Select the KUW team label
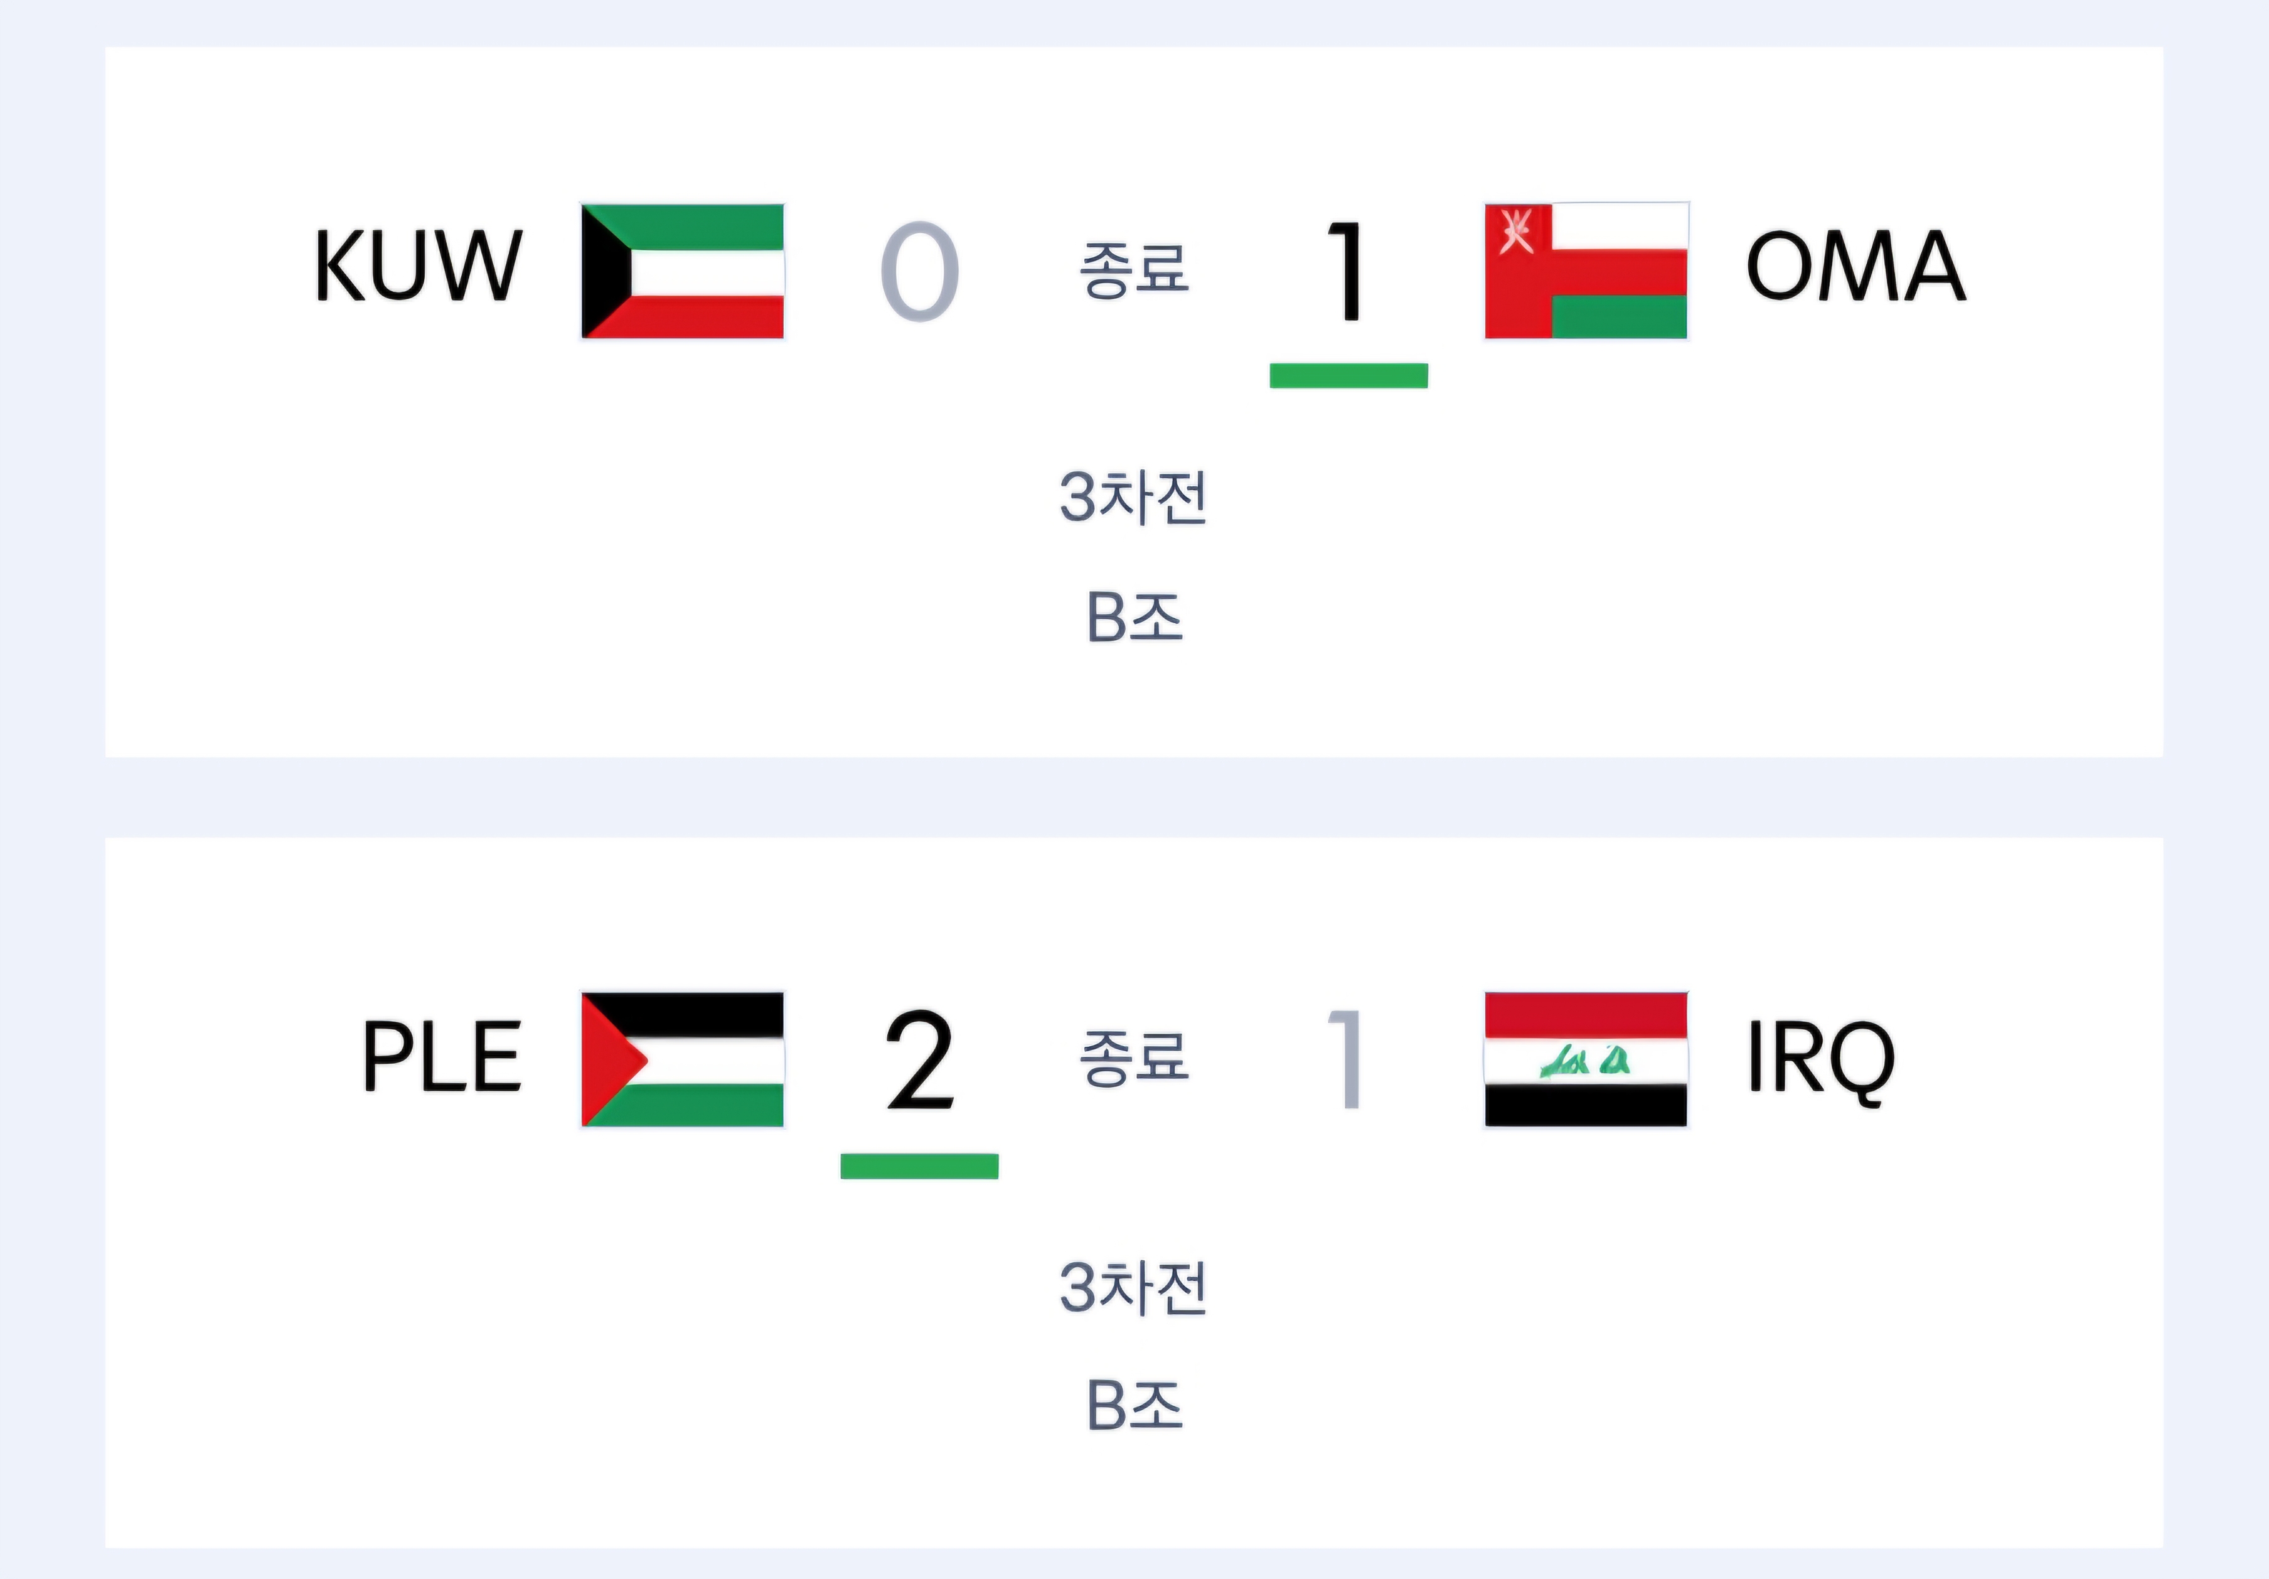The image size is (2269, 1579). click(x=418, y=265)
